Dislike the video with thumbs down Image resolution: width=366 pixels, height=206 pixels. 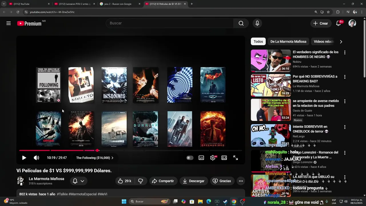pyautogui.click(x=141, y=181)
